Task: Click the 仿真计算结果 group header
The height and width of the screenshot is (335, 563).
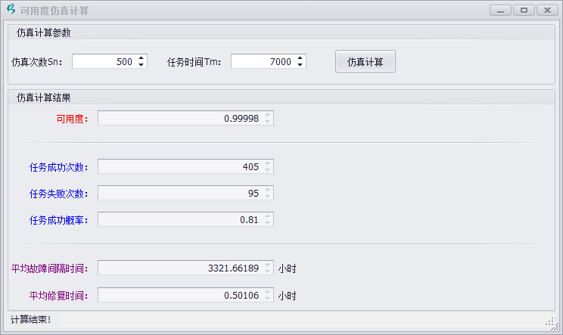Action: click(44, 98)
